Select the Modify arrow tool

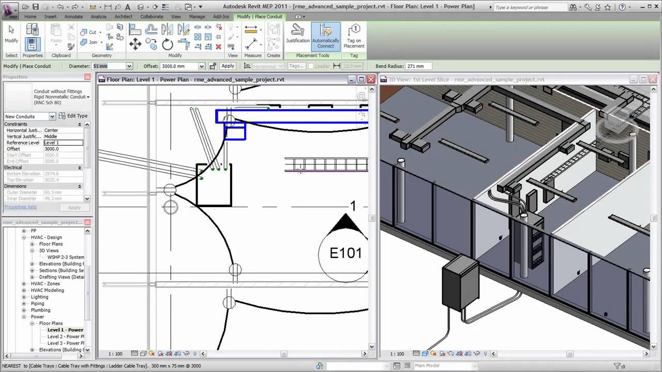[x=11, y=34]
